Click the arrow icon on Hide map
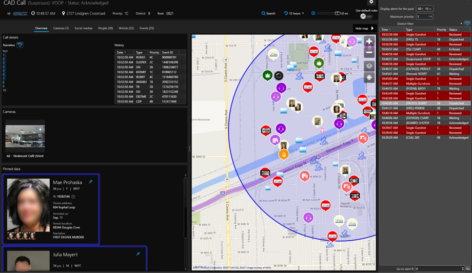 pos(372,28)
